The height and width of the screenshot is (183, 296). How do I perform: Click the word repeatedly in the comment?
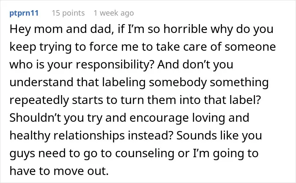coord(39,100)
